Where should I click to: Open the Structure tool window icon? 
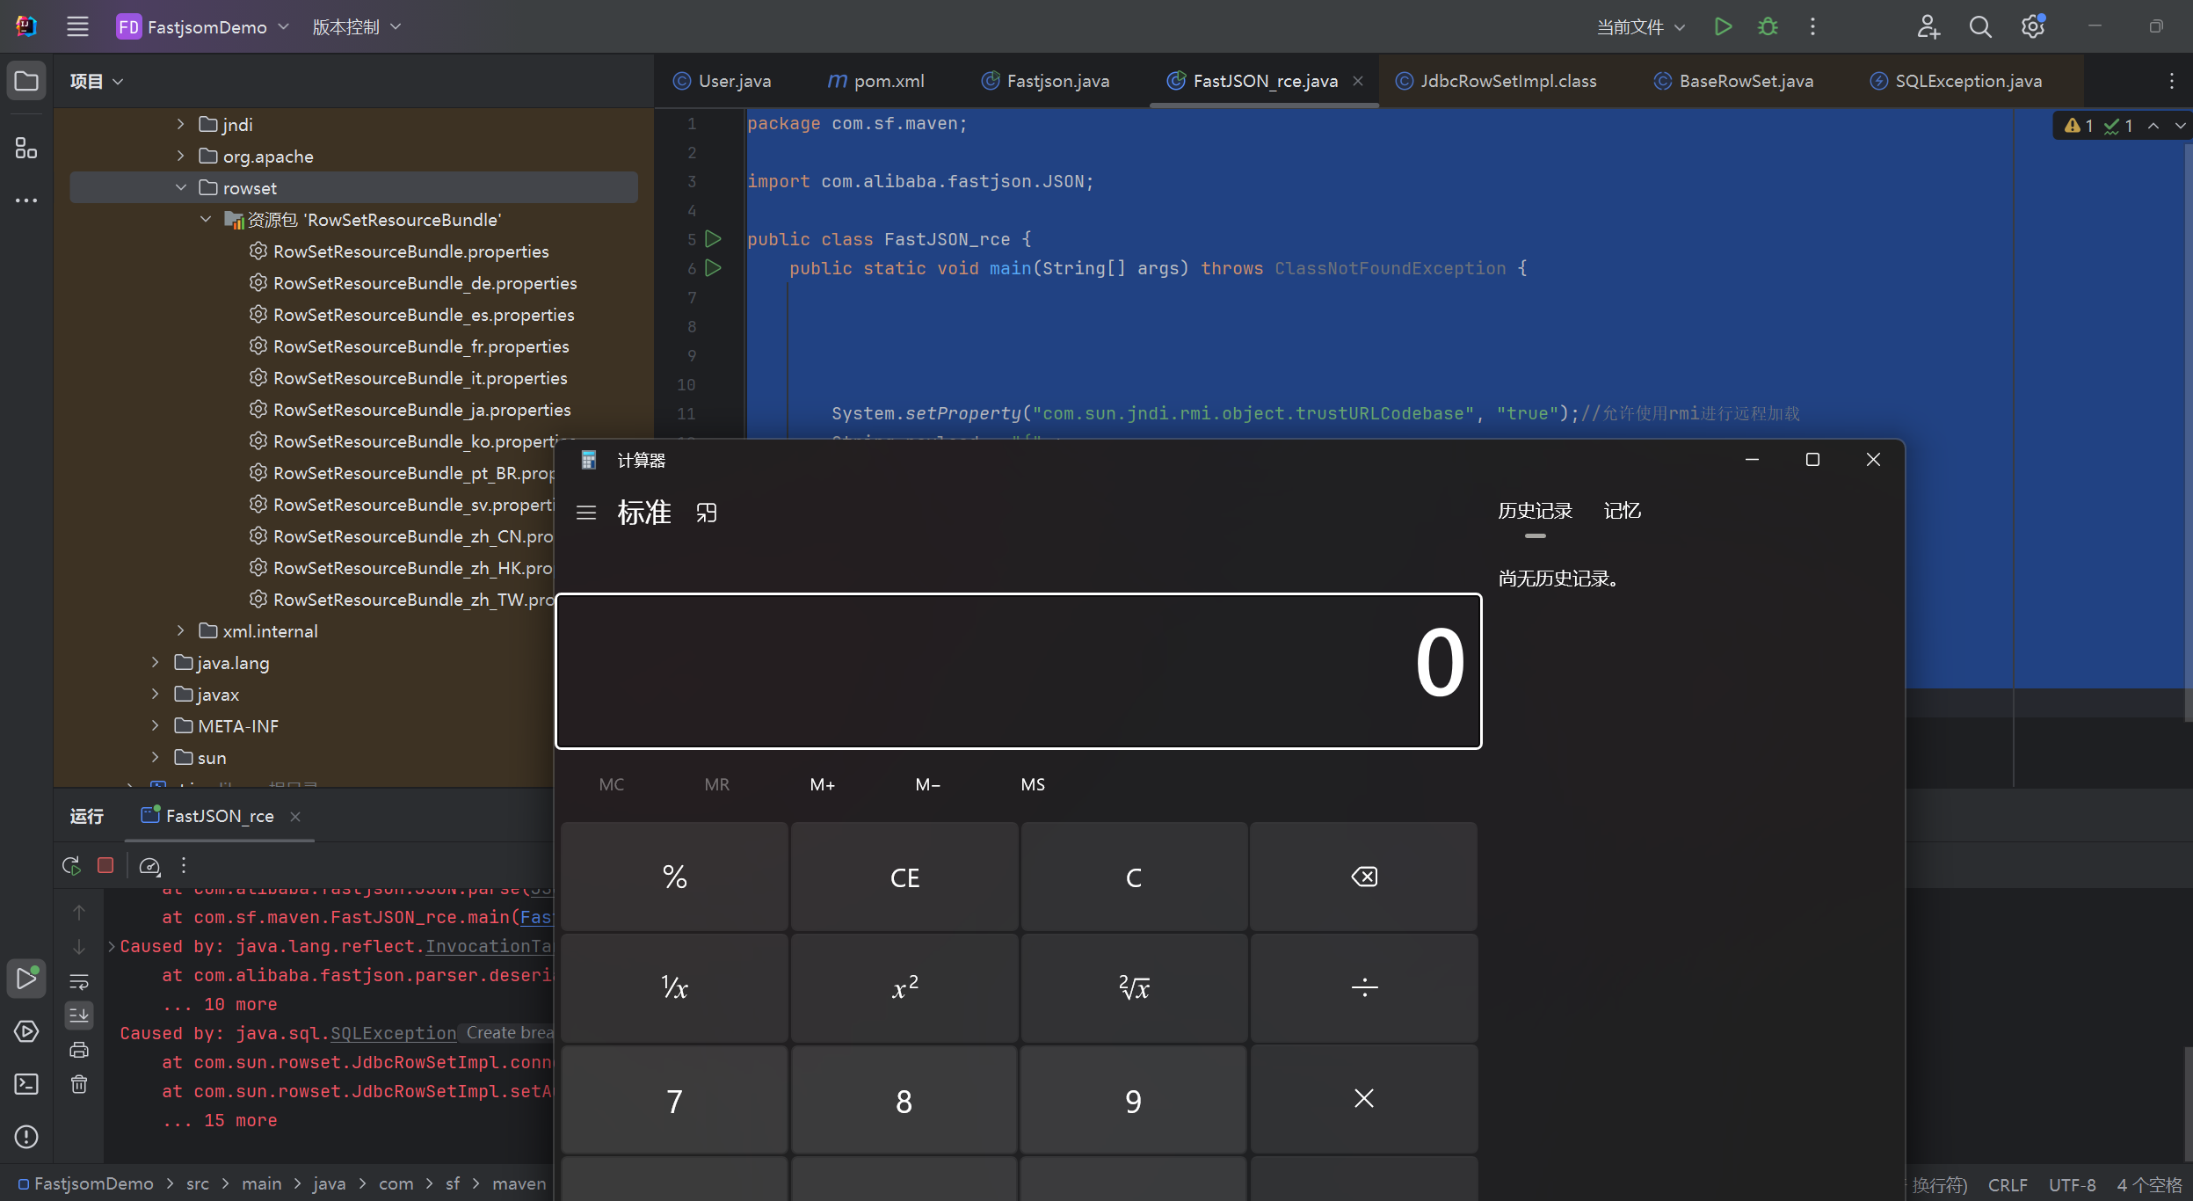tap(26, 148)
